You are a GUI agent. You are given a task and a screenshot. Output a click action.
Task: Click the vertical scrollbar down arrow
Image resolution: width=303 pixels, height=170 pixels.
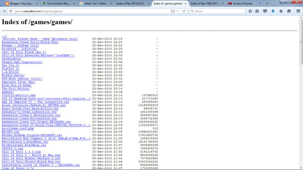click(301, 168)
